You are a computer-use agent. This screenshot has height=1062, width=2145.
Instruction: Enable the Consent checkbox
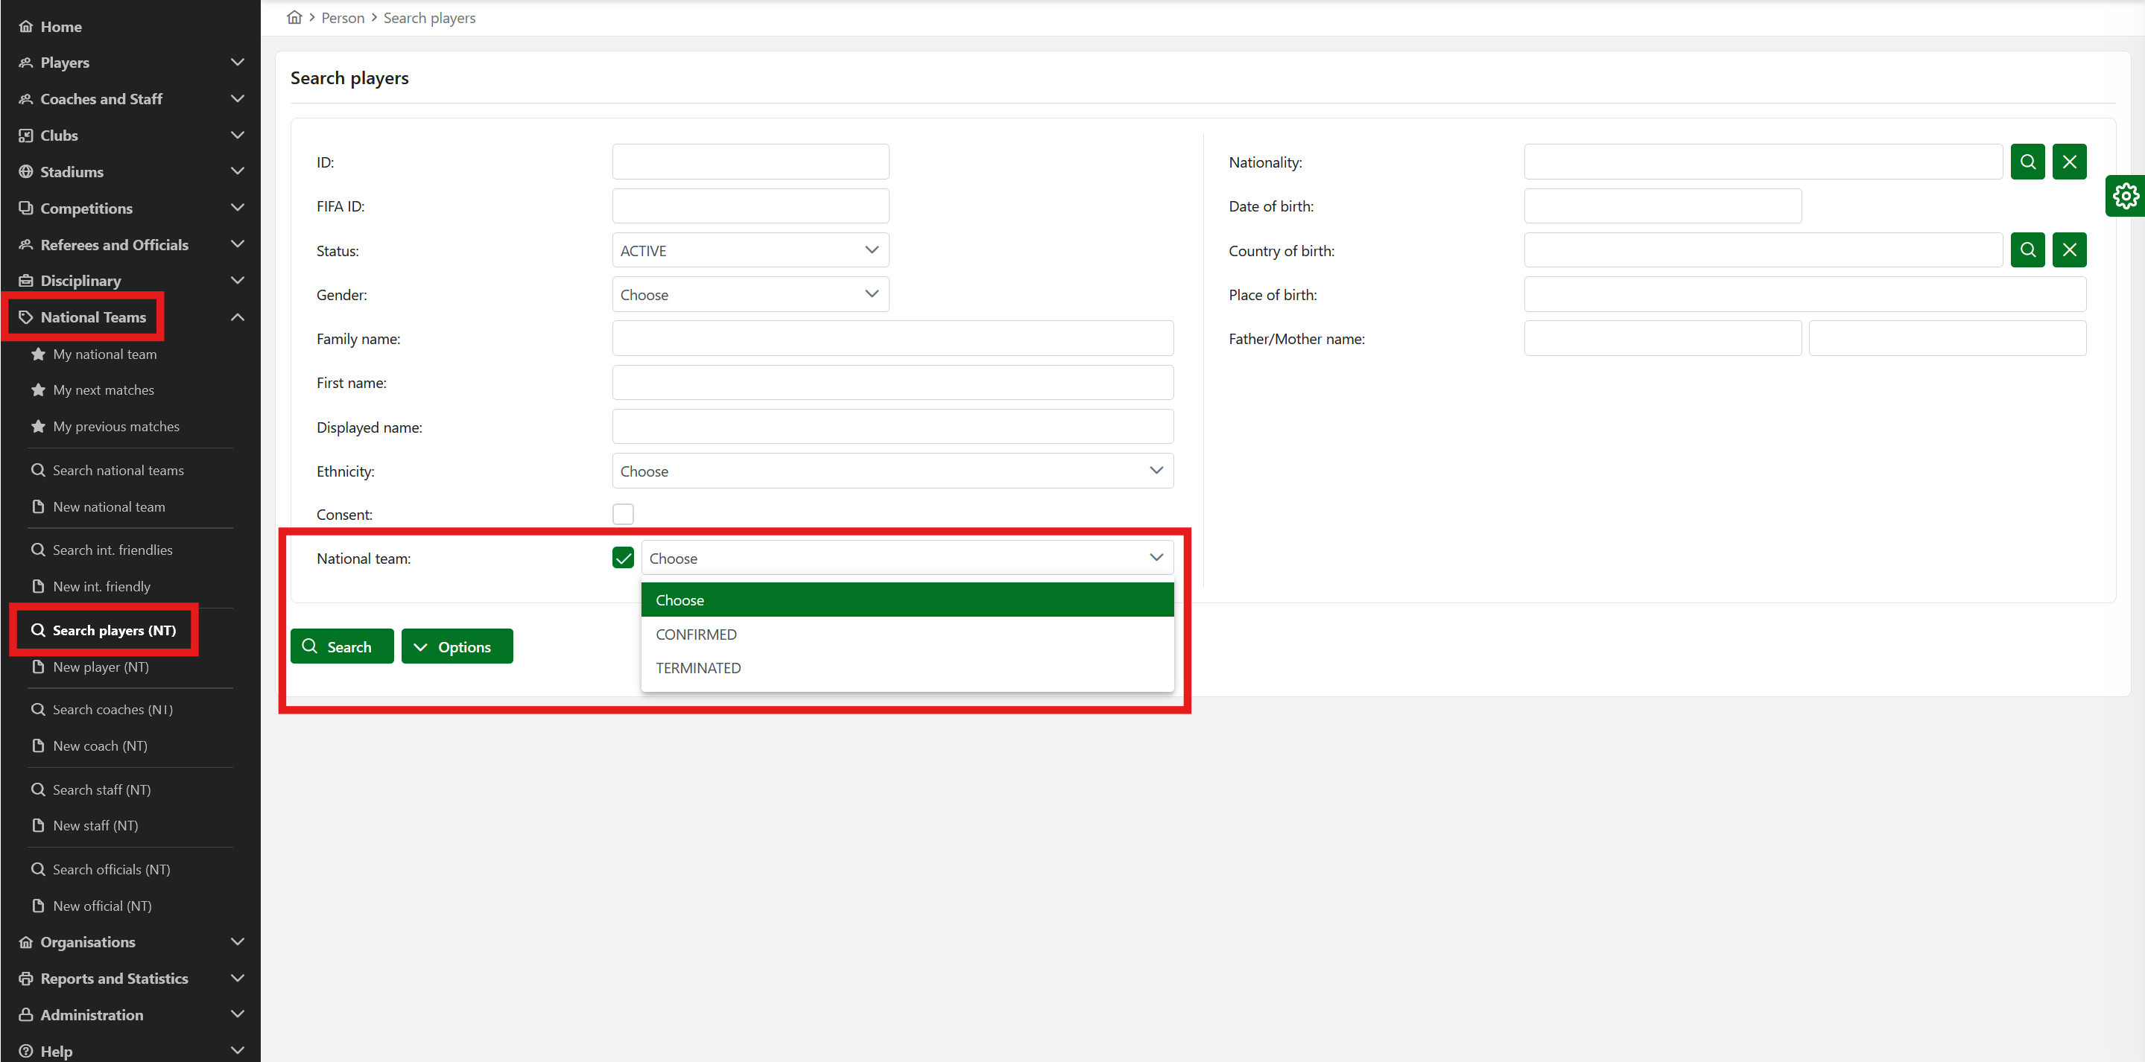pos(622,515)
